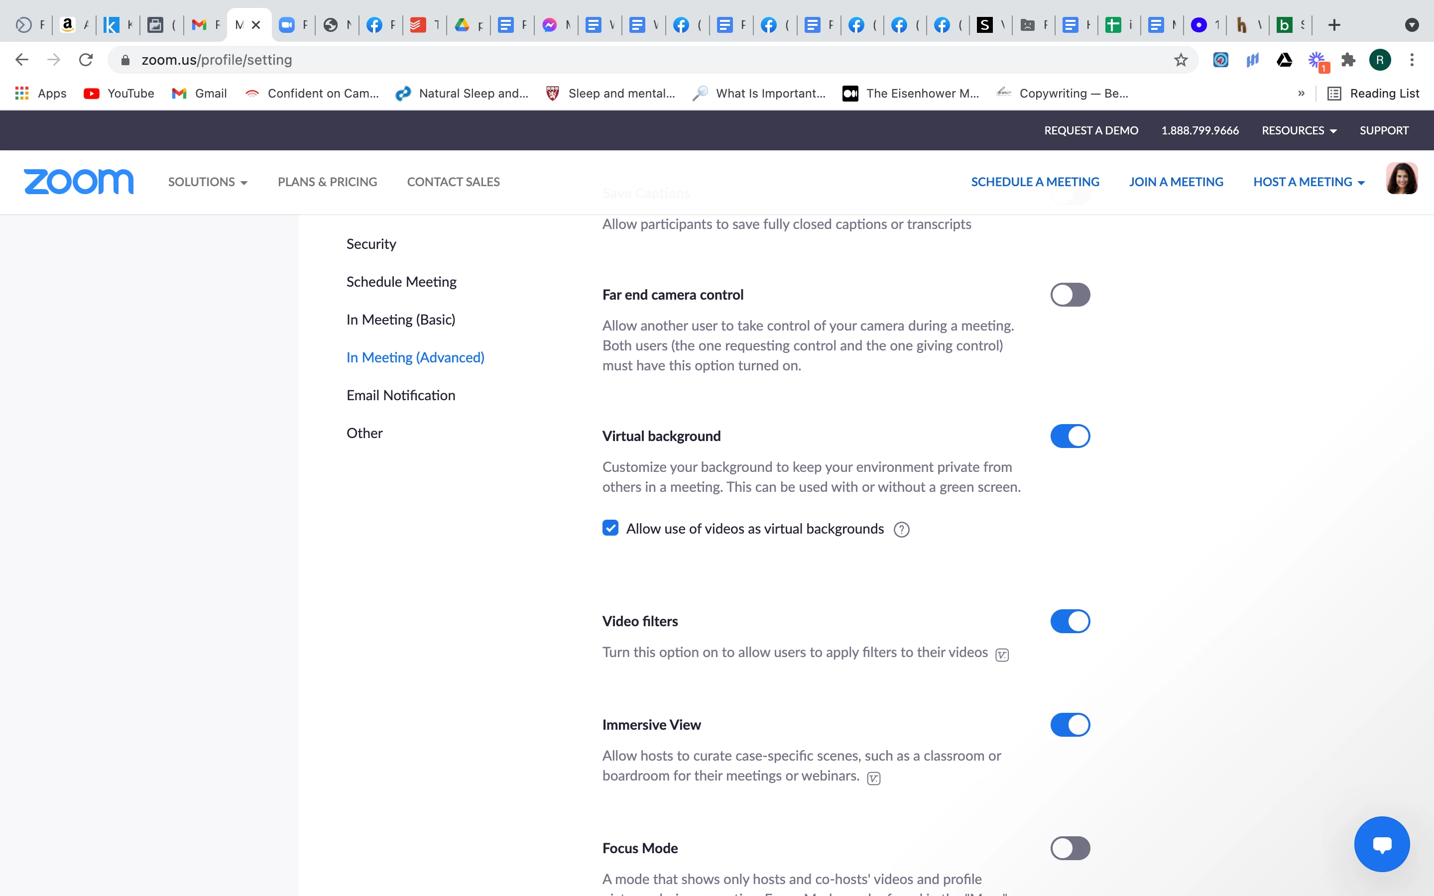Screen dimensions: 1434x896
Task: Uncheck Allow use of videos as virtual backgrounds
Action: (x=610, y=528)
